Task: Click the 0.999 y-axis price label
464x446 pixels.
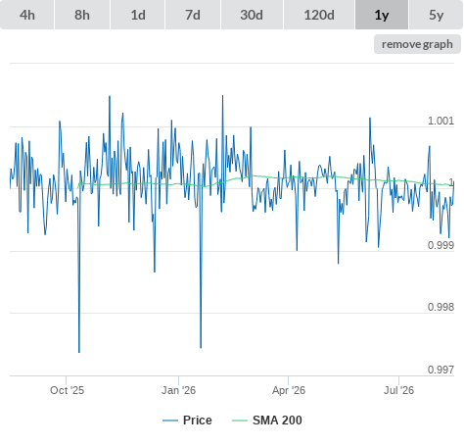Action: pyautogui.click(x=441, y=245)
